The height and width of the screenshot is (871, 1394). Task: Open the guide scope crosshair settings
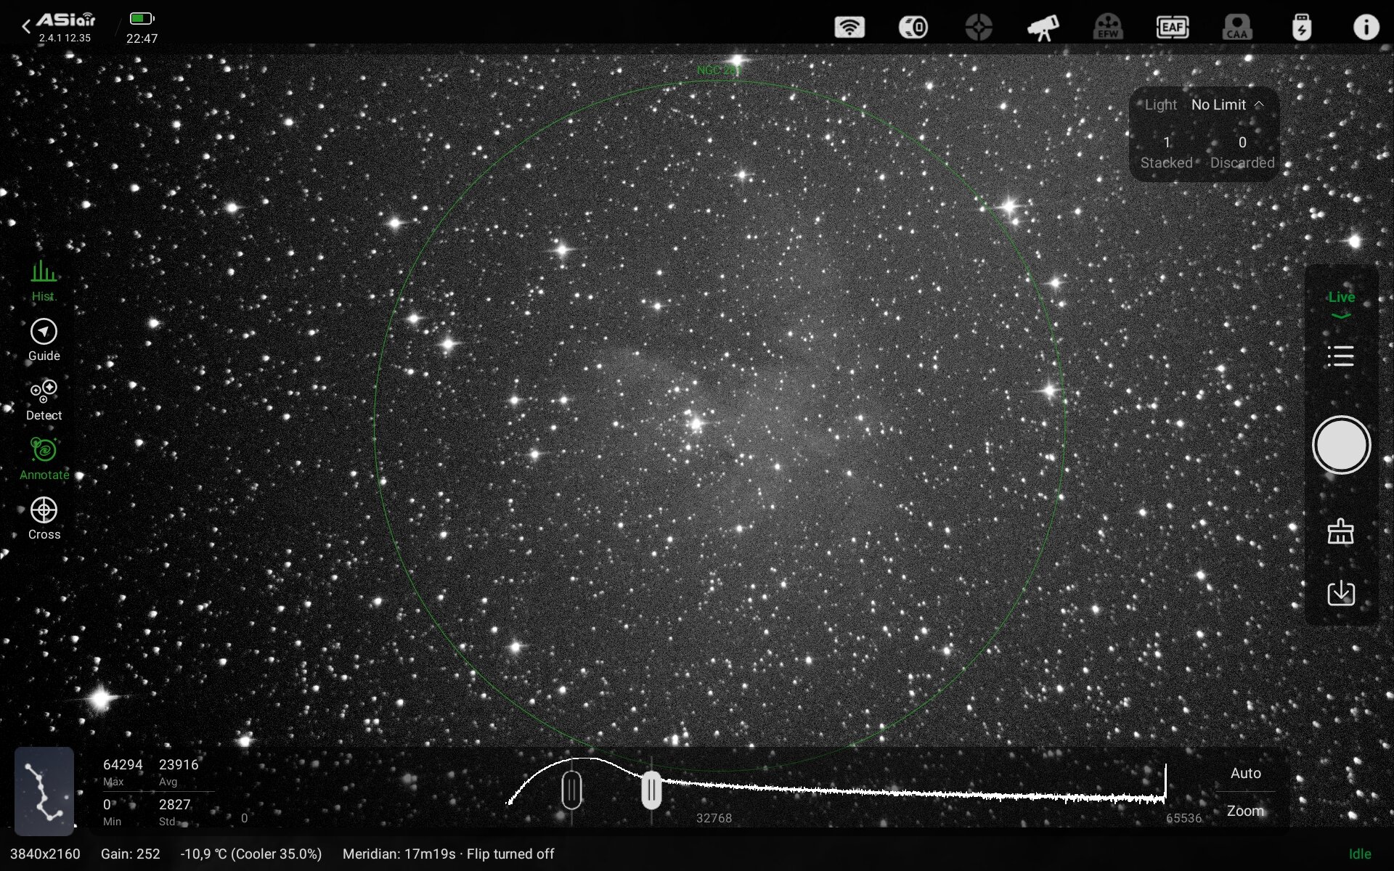click(x=978, y=28)
